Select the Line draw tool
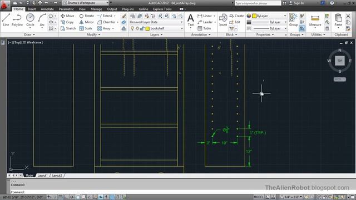The width and height of the screenshot is (356, 200). [6, 20]
